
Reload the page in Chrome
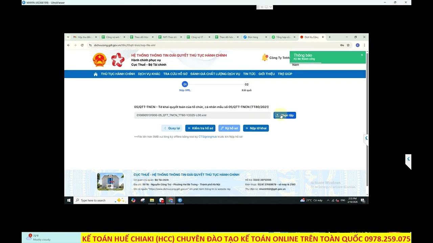pyautogui.click(x=82, y=45)
